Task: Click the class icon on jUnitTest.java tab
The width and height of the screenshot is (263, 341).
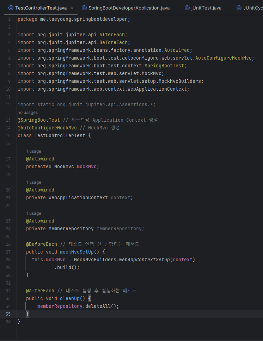Action: tap(187, 8)
